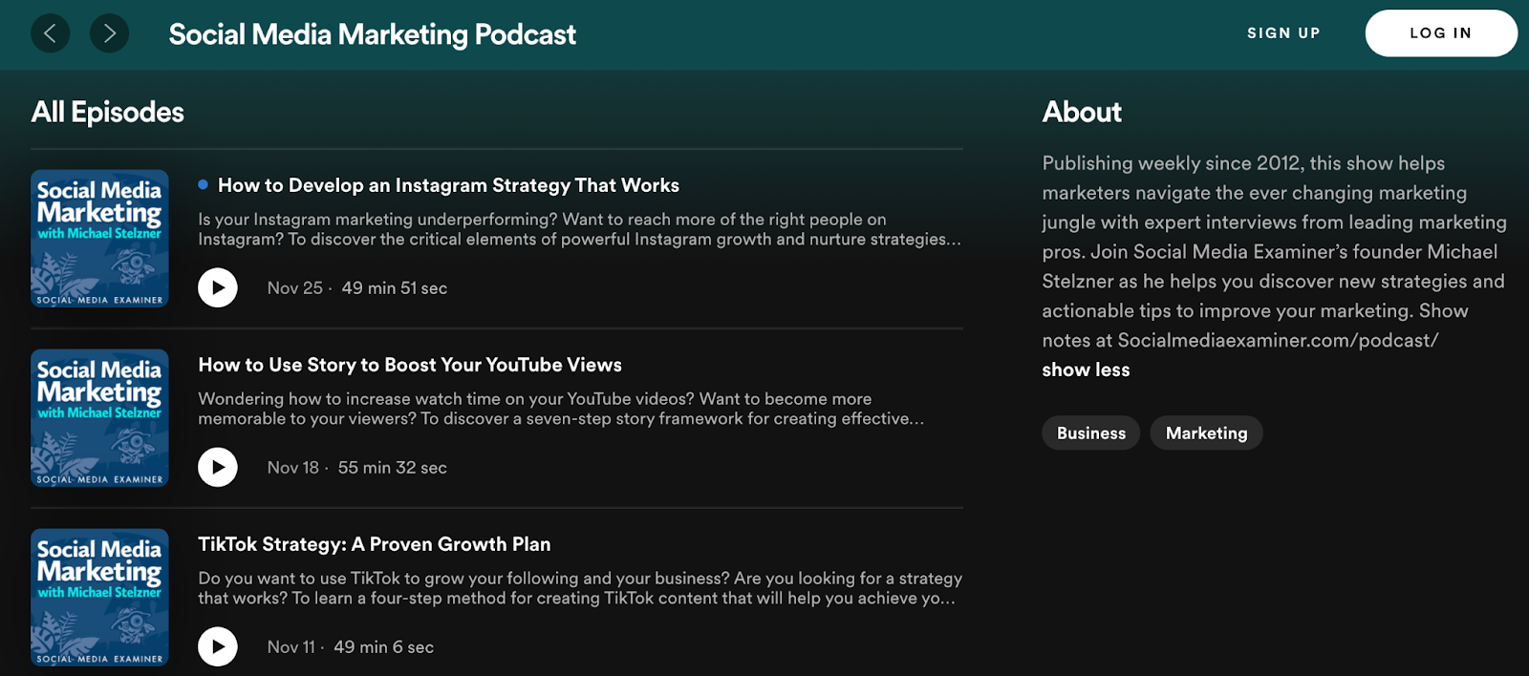Click the TikTok episode description text

[580, 588]
